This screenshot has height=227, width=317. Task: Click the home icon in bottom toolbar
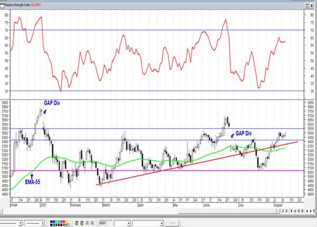coord(92,223)
